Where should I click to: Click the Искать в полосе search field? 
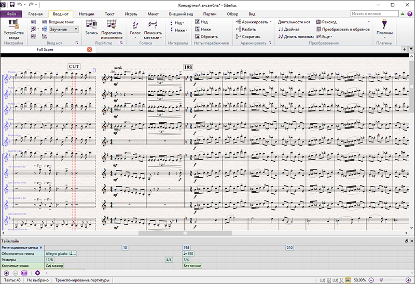(375, 14)
